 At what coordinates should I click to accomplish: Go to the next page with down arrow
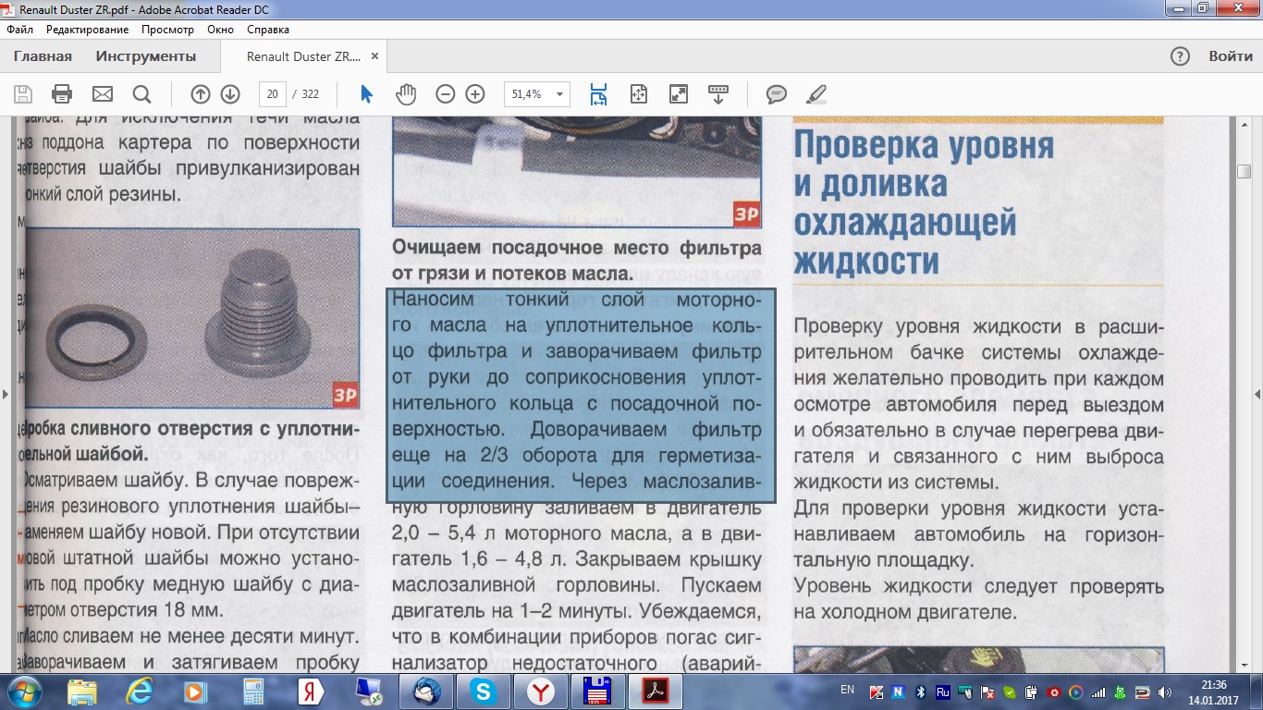(x=230, y=94)
